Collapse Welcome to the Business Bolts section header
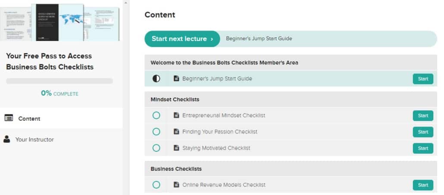 291,63
